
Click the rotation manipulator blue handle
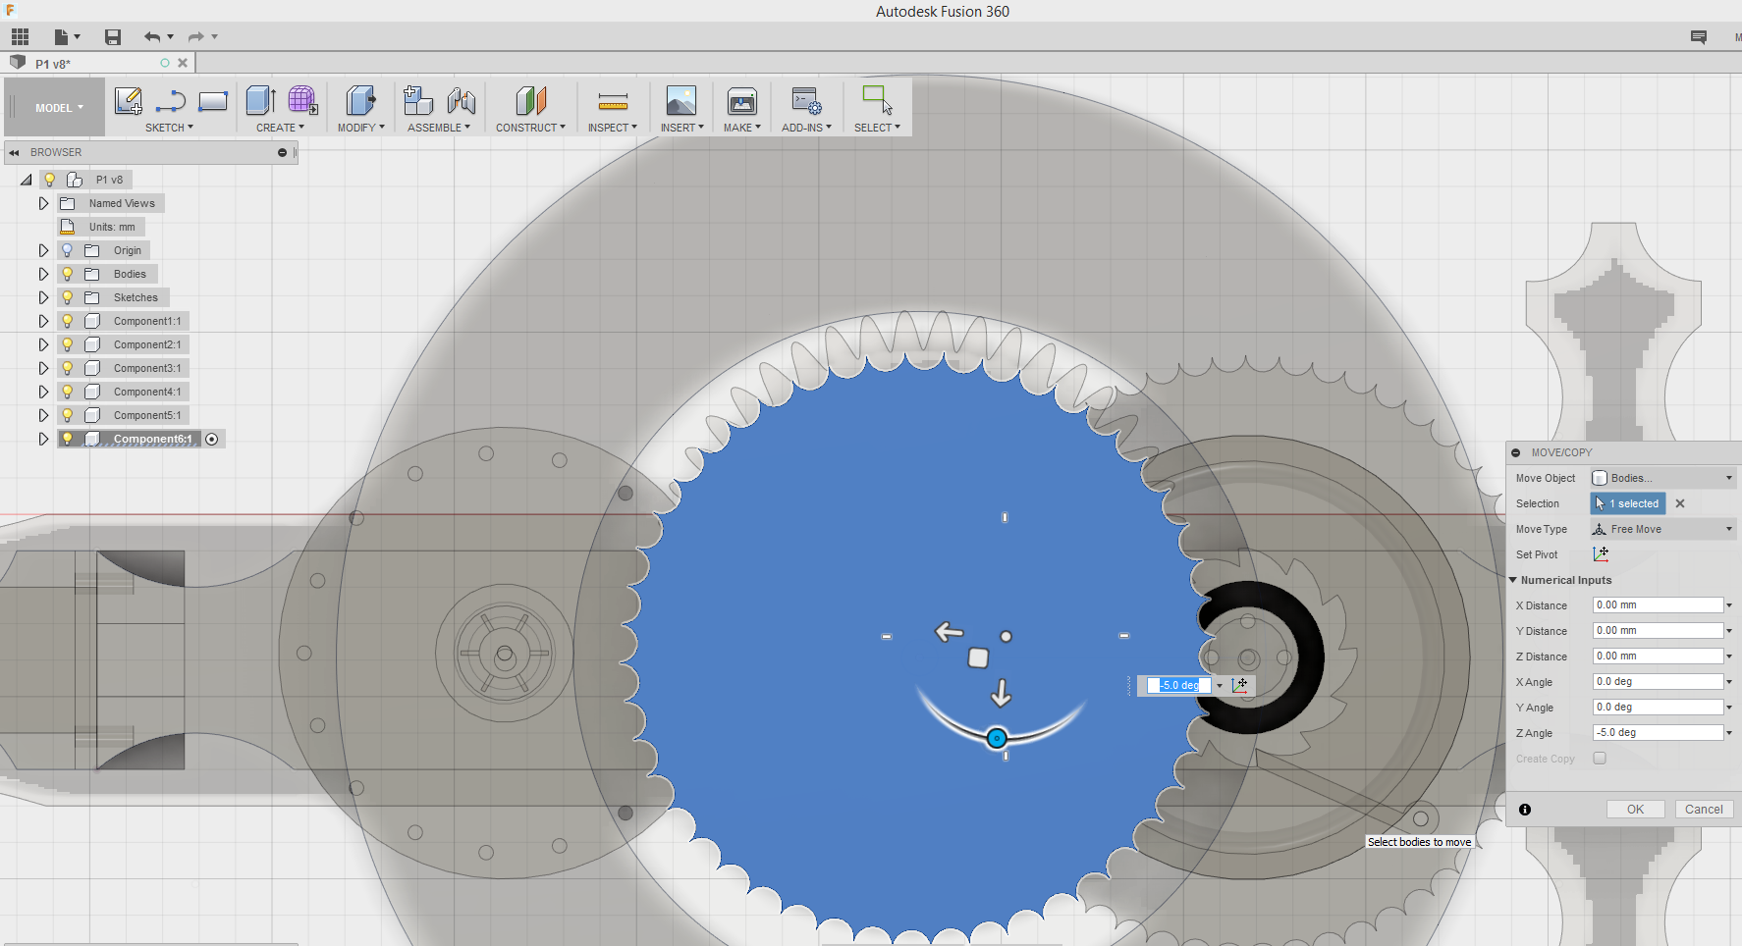[997, 738]
